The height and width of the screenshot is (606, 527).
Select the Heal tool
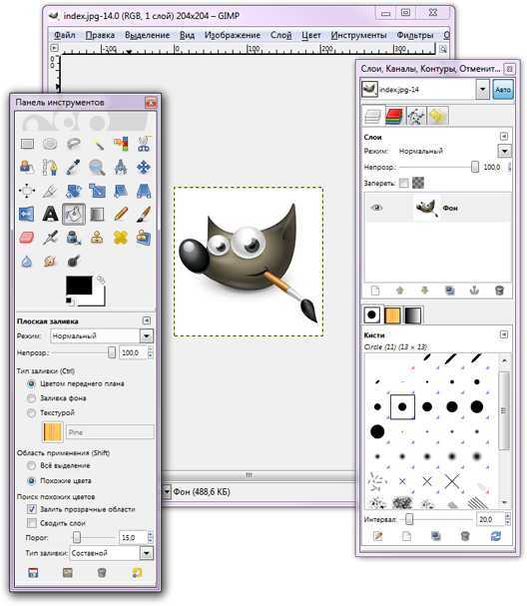click(121, 238)
